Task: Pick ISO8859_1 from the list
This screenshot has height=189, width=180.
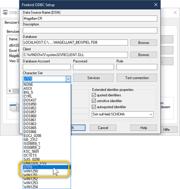Action: click(47, 143)
